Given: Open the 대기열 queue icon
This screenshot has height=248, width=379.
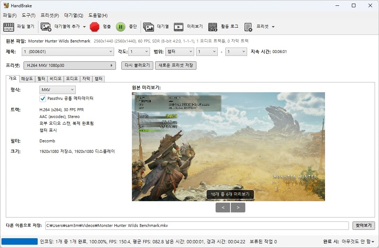Looking at the screenshot, I should point(149,27).
